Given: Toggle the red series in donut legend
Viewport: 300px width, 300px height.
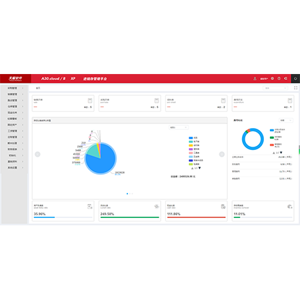Looking at the screenshot, I should point(276,145).
